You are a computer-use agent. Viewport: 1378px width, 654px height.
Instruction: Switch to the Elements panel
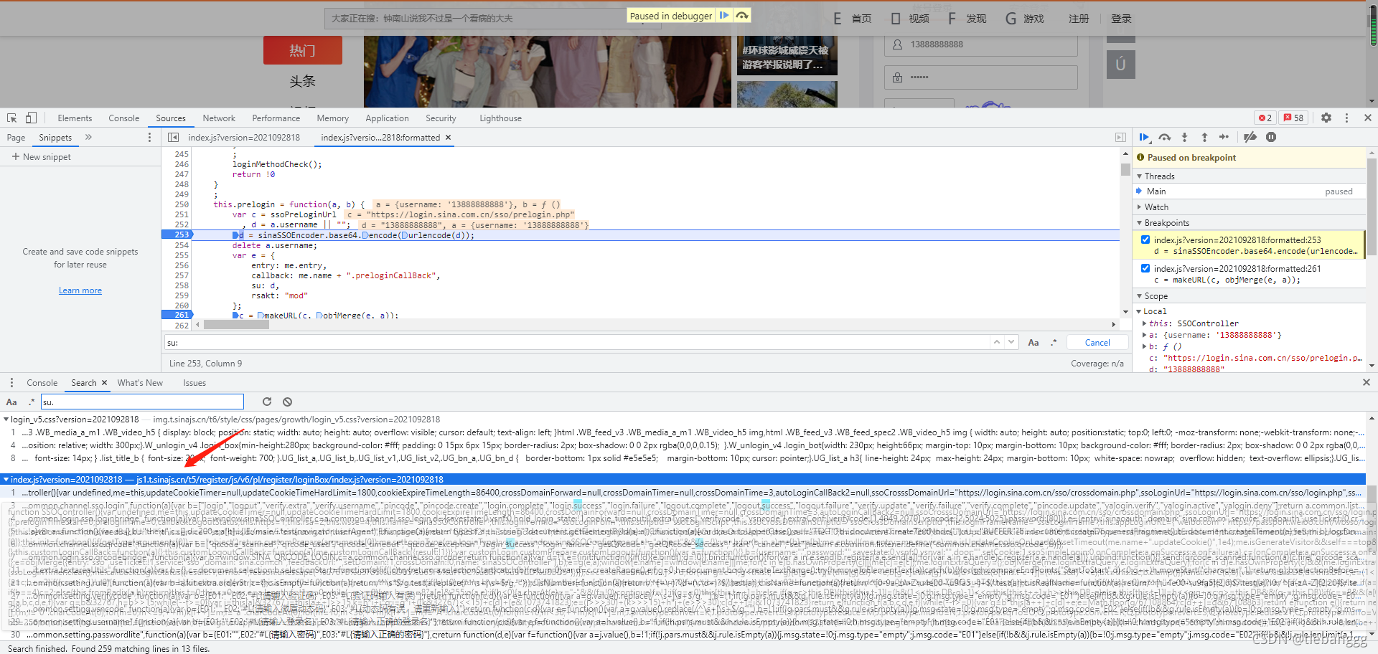(75, 118)
